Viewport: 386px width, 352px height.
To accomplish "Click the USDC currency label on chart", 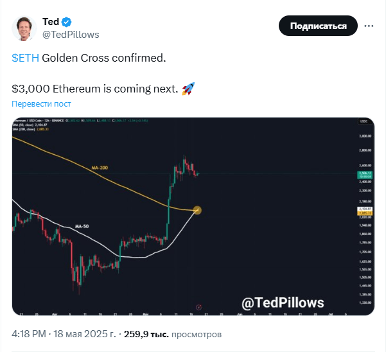I will pyautogui.click(x=364, y=121).
